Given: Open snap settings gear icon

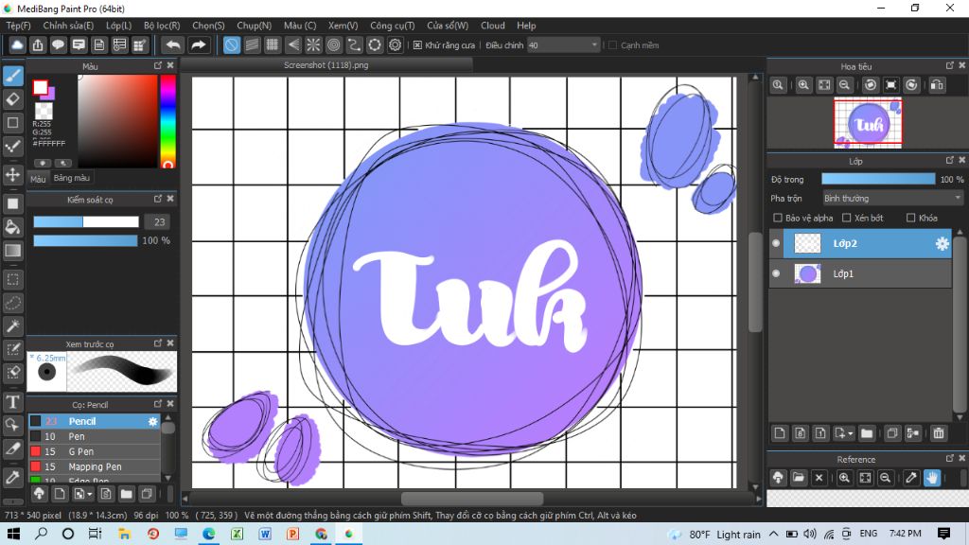Looking at the screenshot, I should pyautogui.click(x=396, y=45).
